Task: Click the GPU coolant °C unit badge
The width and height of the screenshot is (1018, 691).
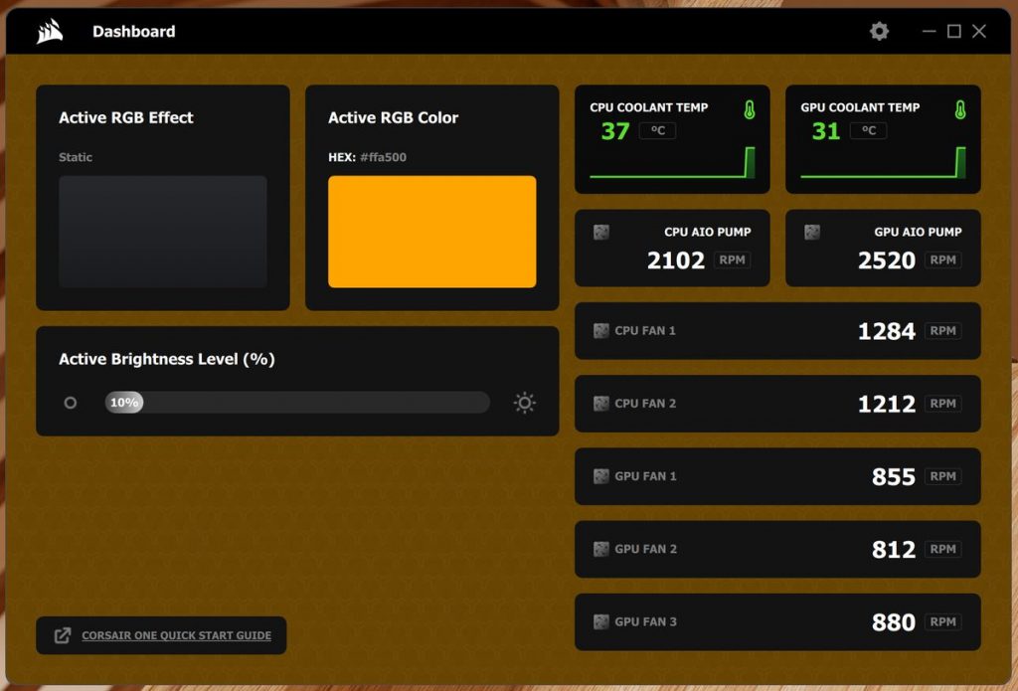Action: point(868,130)
